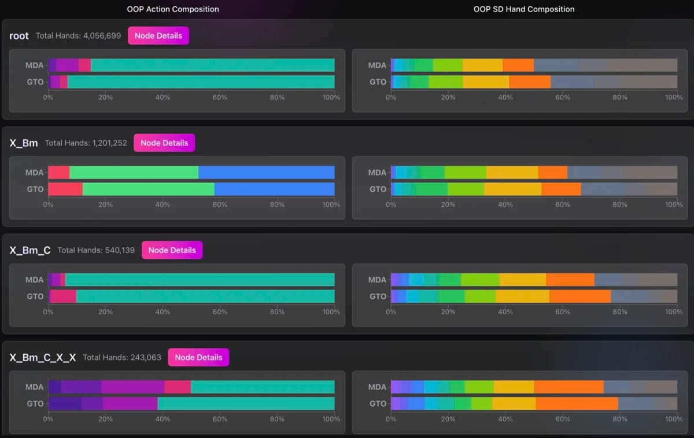Viewport: 694px width, 438px height.
Task: Open Node Details for the root node
Action: pyautogui.click(x=158, y=36)
